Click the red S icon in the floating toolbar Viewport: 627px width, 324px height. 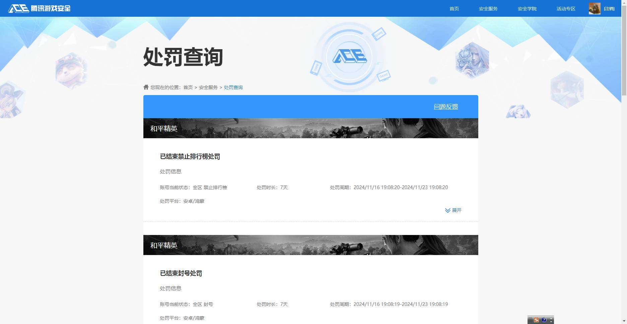coord(536,320)
